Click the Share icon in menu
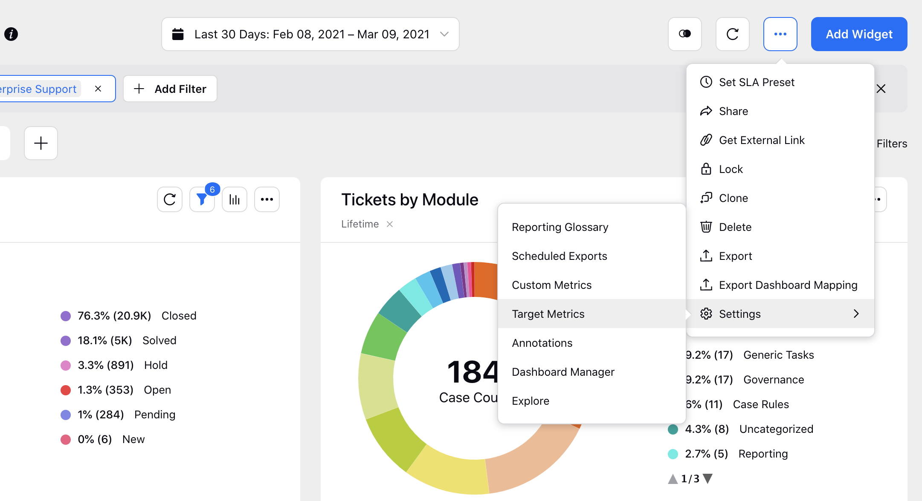The image size is (922, 501). point(706,111)
